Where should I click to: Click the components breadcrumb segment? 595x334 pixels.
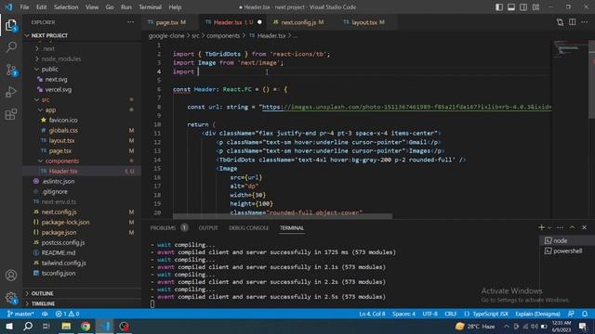223,35
